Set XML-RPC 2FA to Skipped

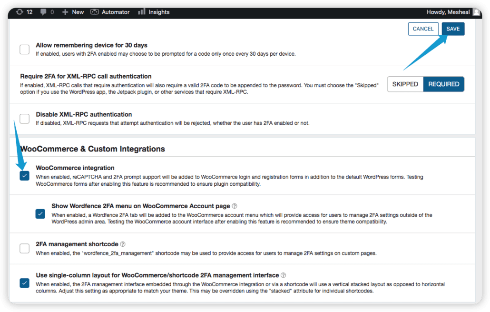[405, 84]
